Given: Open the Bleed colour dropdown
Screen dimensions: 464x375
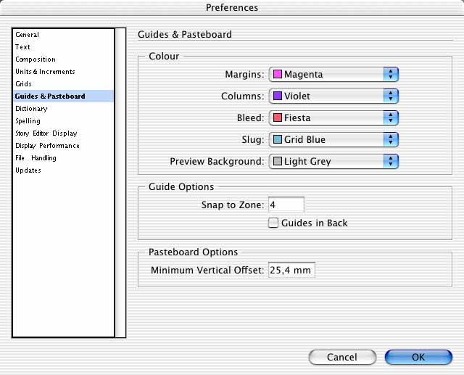Looking at the screenshot, I should point(391,118).
